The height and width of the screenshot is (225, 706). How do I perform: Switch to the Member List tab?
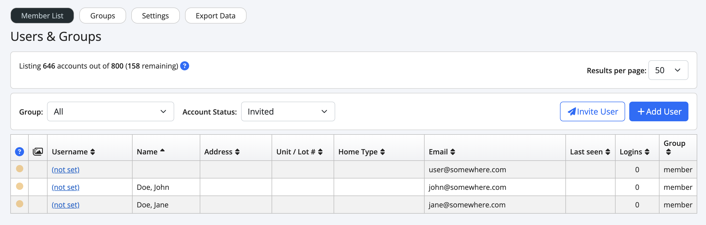42,16
